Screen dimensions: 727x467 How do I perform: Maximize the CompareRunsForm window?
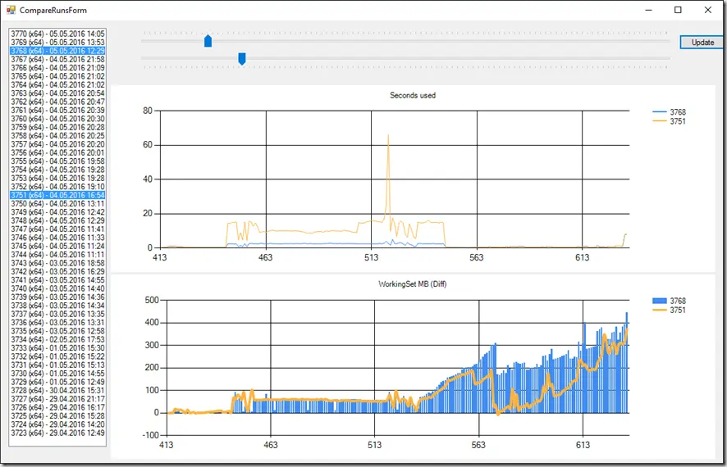pyautogui.click(x=678, y=10)
